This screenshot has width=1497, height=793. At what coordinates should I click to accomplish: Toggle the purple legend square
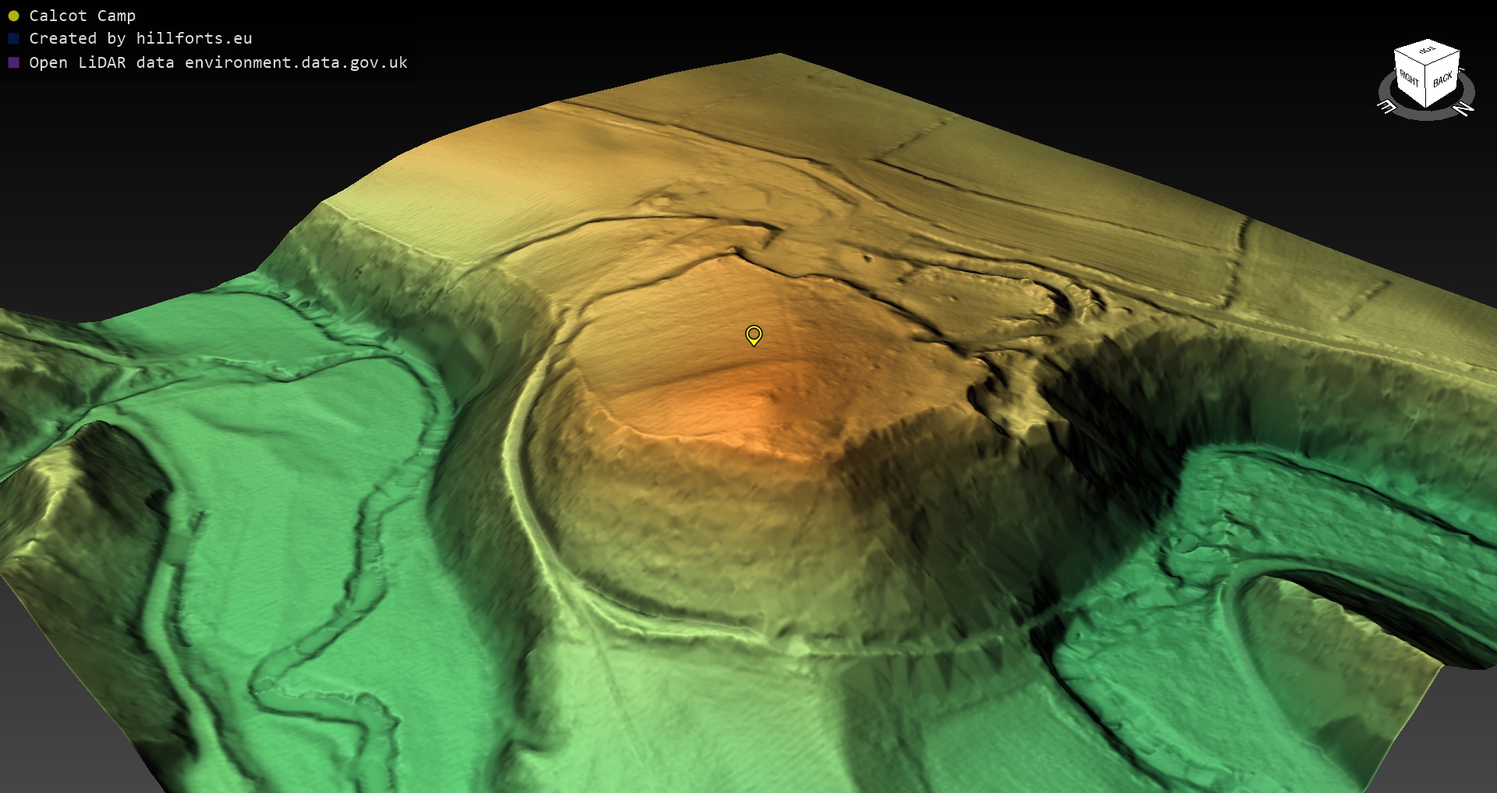(13, 62)
